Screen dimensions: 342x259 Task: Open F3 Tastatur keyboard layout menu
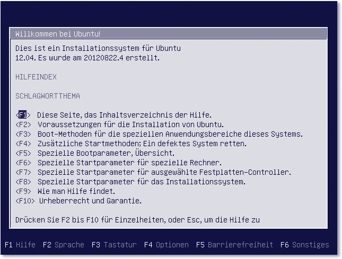[114, 245]
